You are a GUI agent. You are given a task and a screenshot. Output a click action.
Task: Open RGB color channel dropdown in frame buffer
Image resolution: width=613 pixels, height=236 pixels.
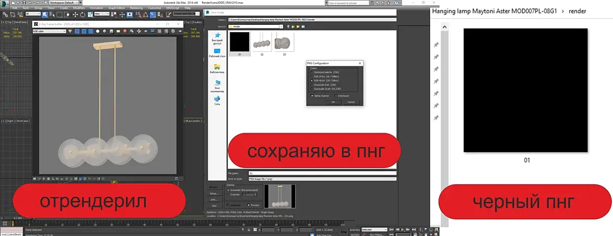click(49, 31)
